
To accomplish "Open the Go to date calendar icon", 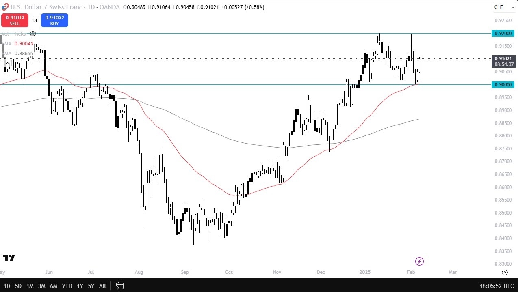I will click(x=119, y=286).
